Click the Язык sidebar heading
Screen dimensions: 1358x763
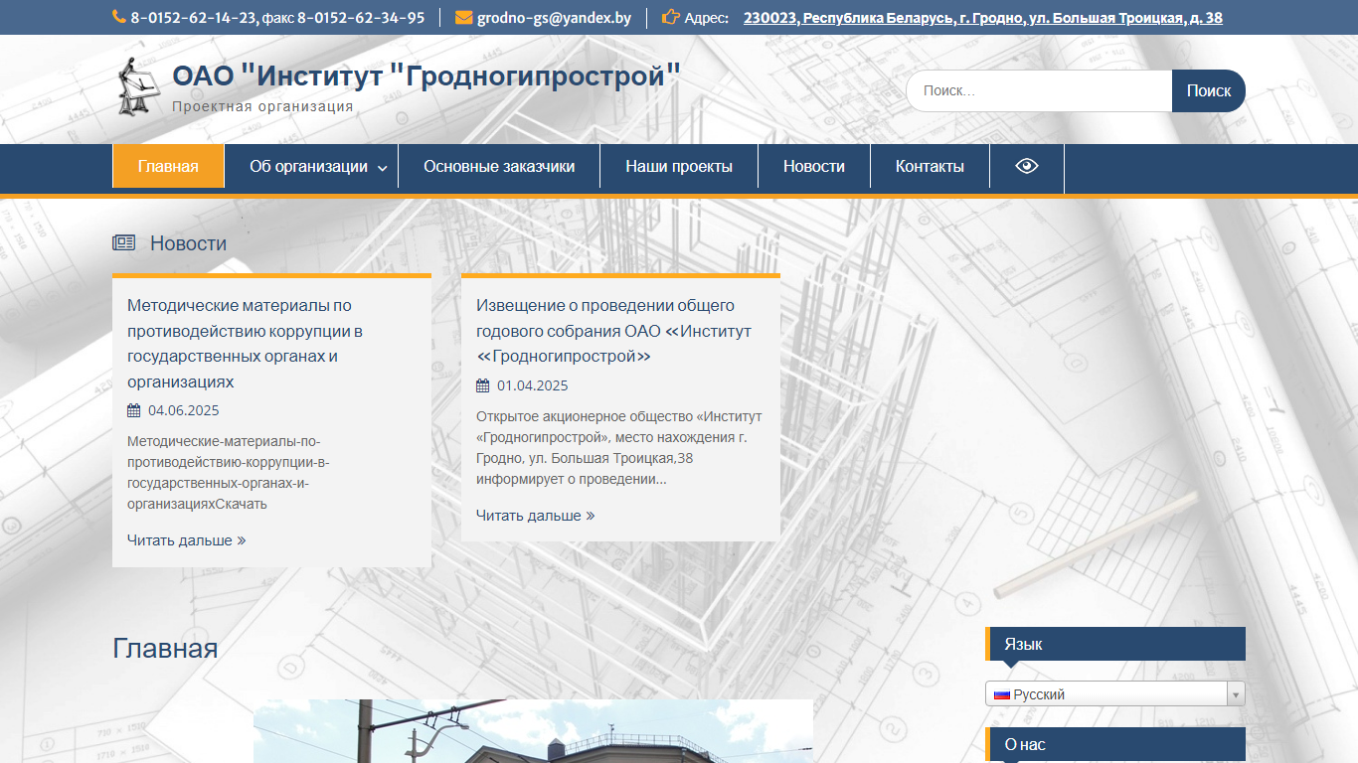(x=1115, y=644)
